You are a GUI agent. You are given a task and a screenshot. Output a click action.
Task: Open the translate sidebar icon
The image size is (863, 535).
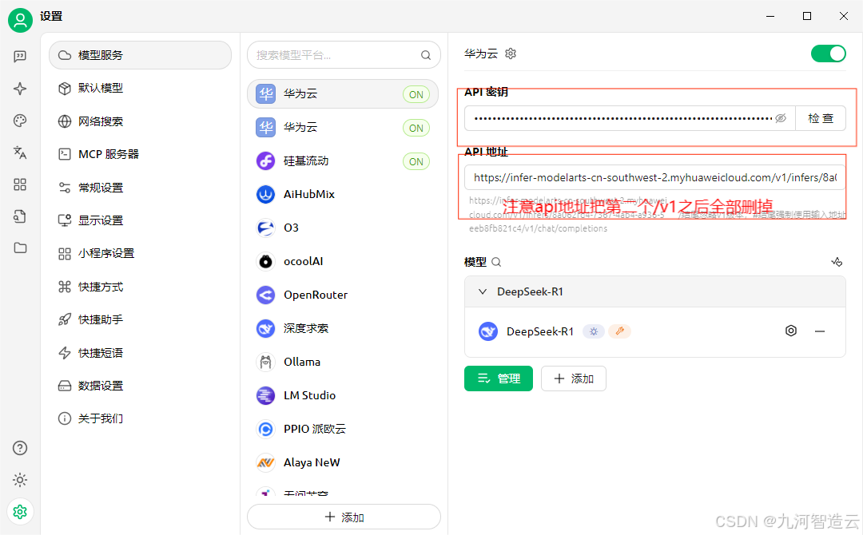(20, 153)
